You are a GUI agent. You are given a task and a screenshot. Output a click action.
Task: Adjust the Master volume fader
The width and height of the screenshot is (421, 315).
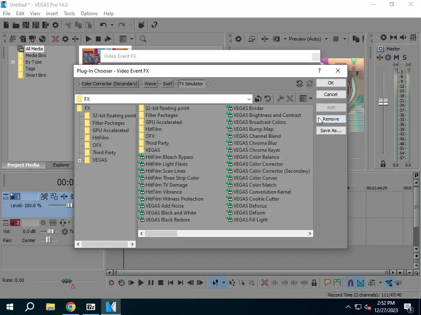pos(383,102)
